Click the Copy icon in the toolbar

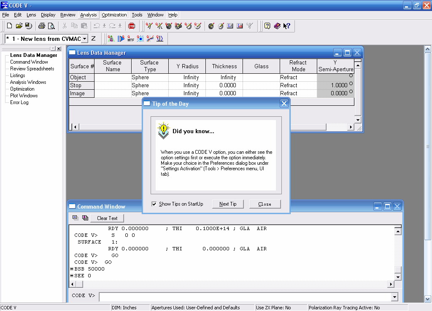click(74, 26)
